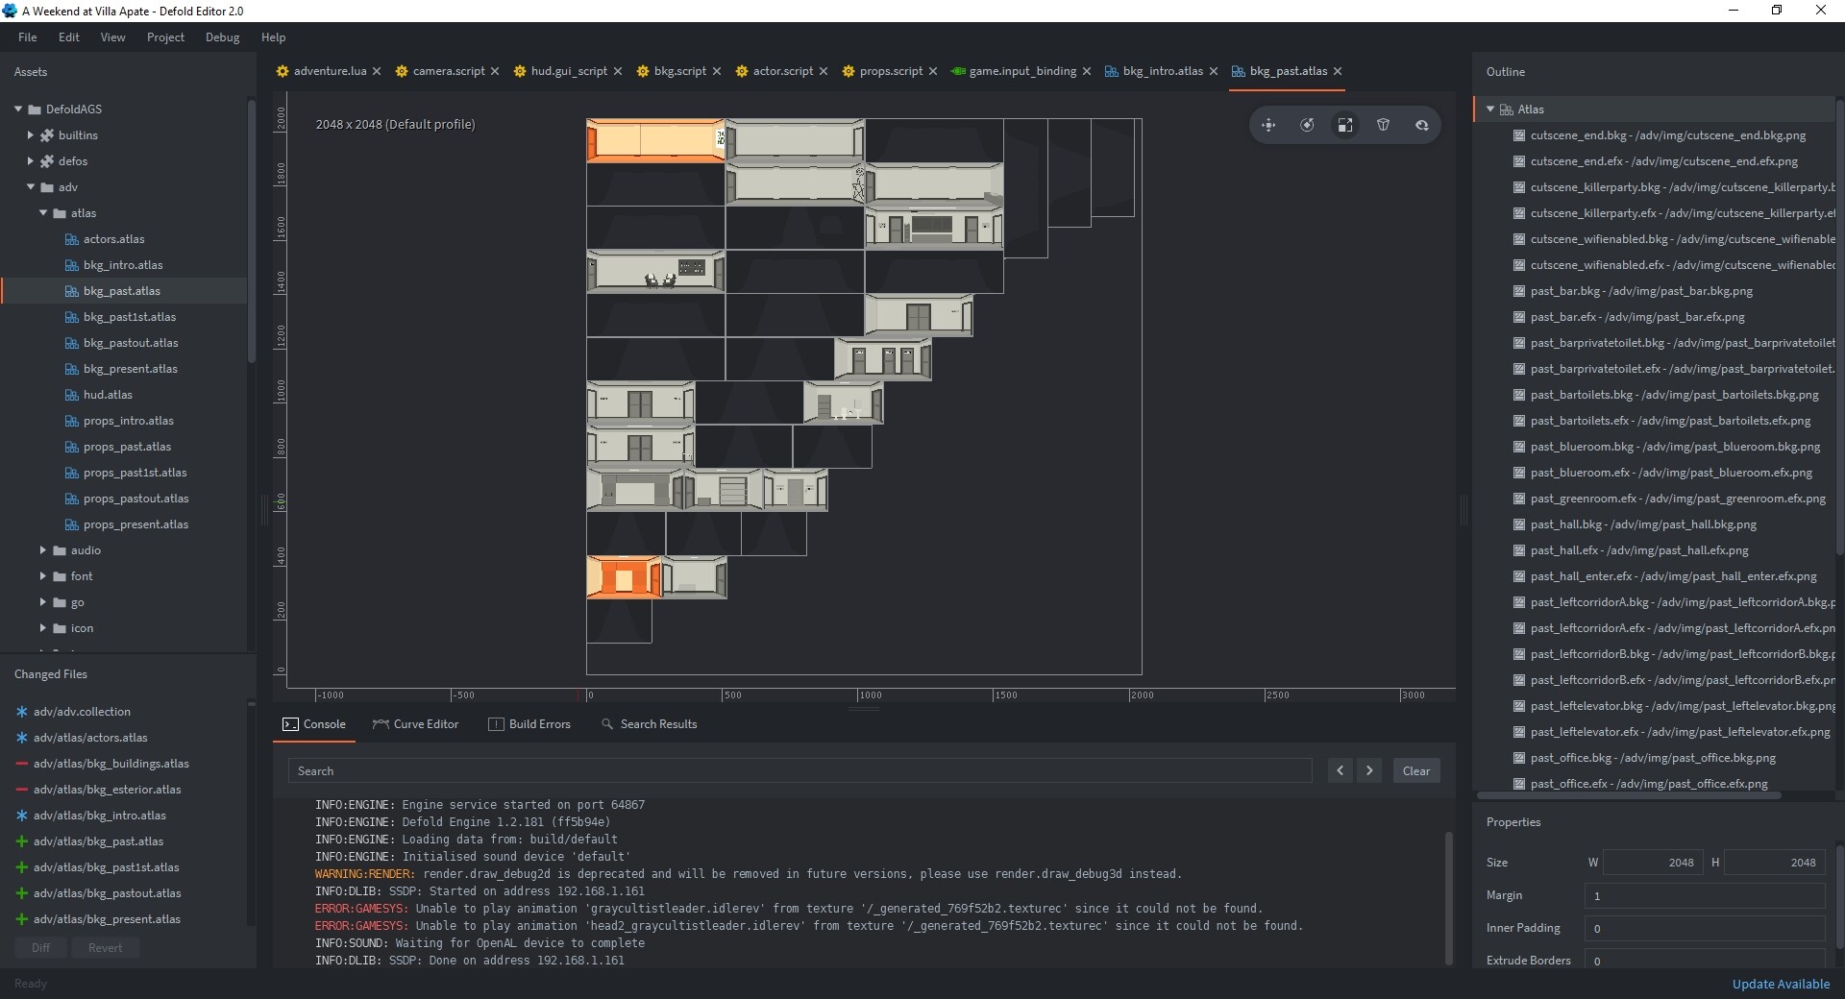Go to the previous console search match
The image size is (1845, 999).
(1341, 770)
